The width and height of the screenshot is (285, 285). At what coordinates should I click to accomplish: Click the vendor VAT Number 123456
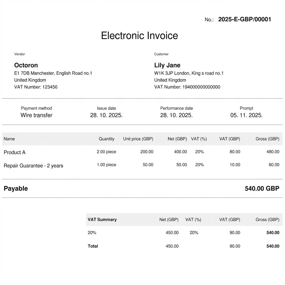click(x=36, y=87)
